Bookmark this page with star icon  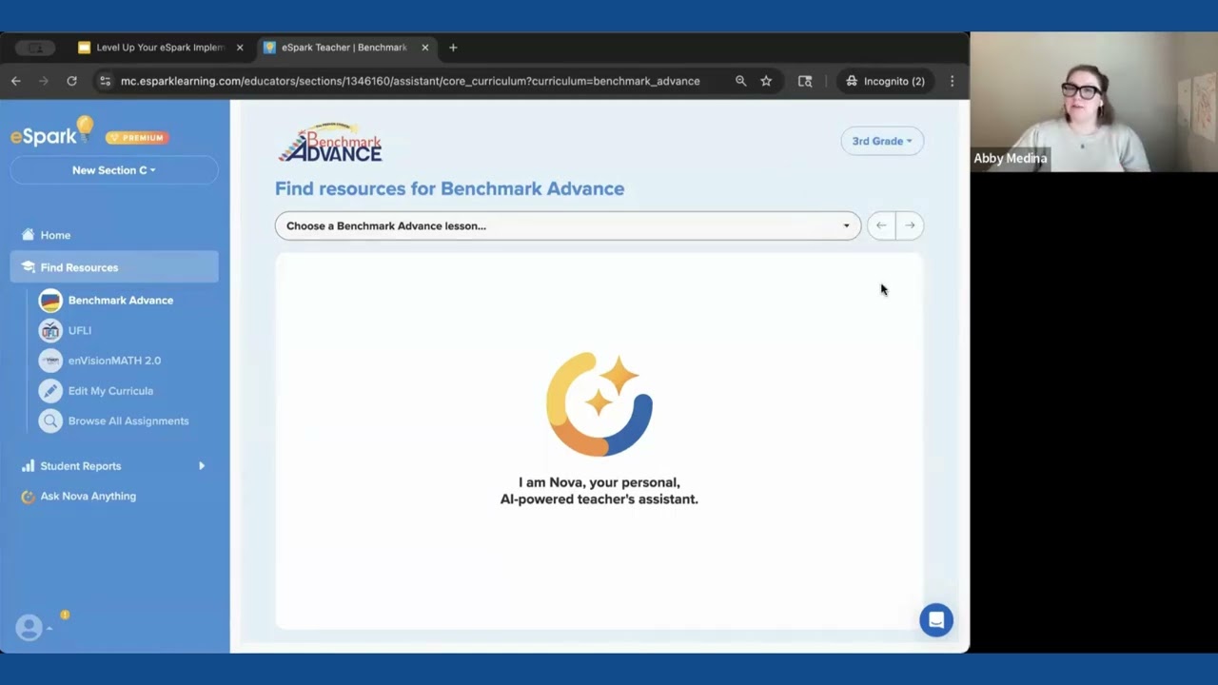766,82
